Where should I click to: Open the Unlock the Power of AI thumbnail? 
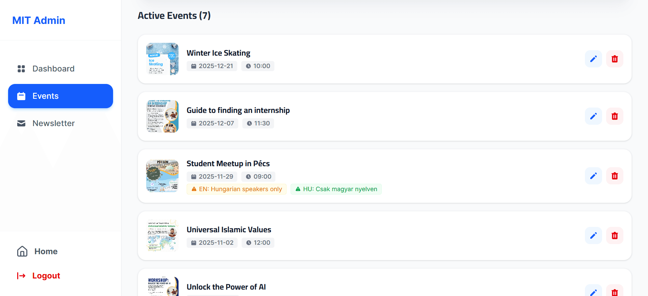(x=162, y=287)
